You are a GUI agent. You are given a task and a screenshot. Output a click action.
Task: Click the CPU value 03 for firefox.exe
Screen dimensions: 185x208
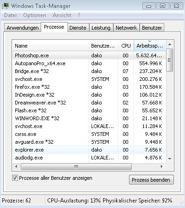(125, 87)
